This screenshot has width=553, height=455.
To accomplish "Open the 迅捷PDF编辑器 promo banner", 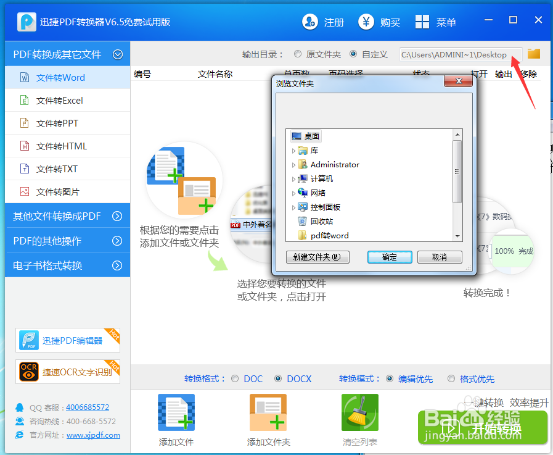I will [68, 340].
